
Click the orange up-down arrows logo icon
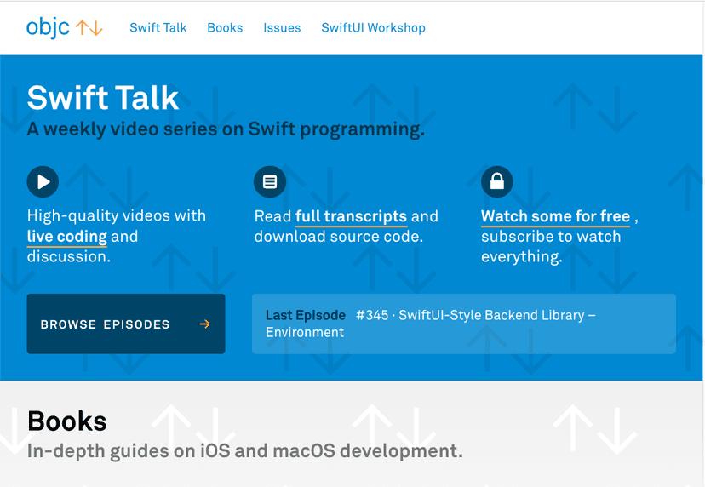click(x=89, y=27)
